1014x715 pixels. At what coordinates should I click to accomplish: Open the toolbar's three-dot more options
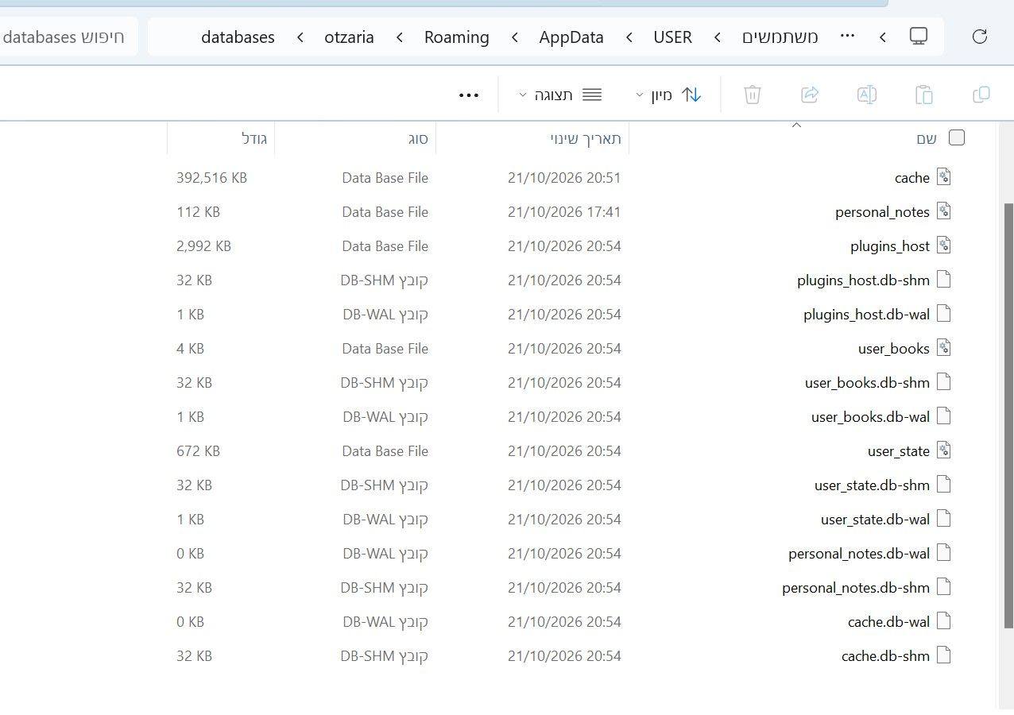pos(469,95)
